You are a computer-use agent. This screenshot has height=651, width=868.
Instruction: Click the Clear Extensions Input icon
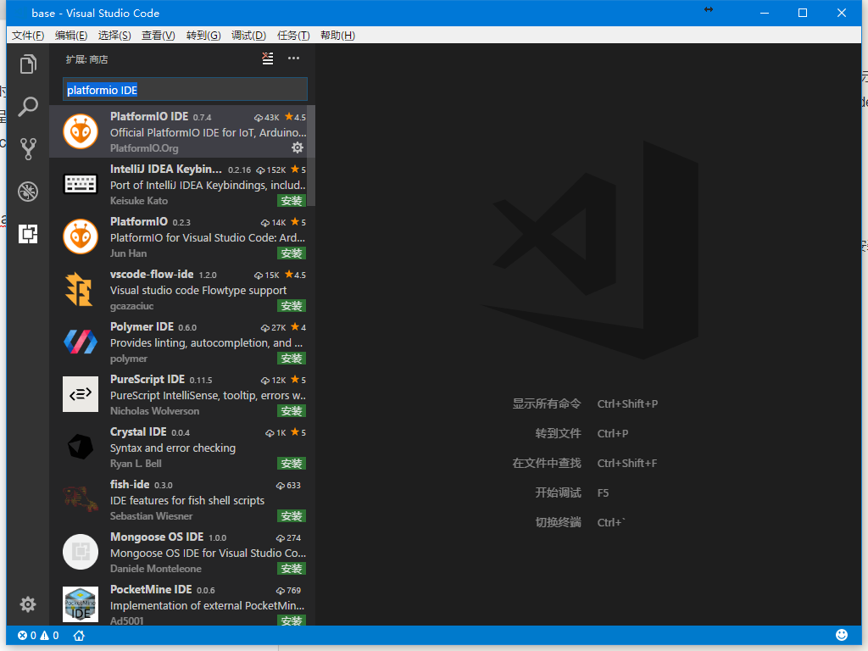[x=268, y=58]
